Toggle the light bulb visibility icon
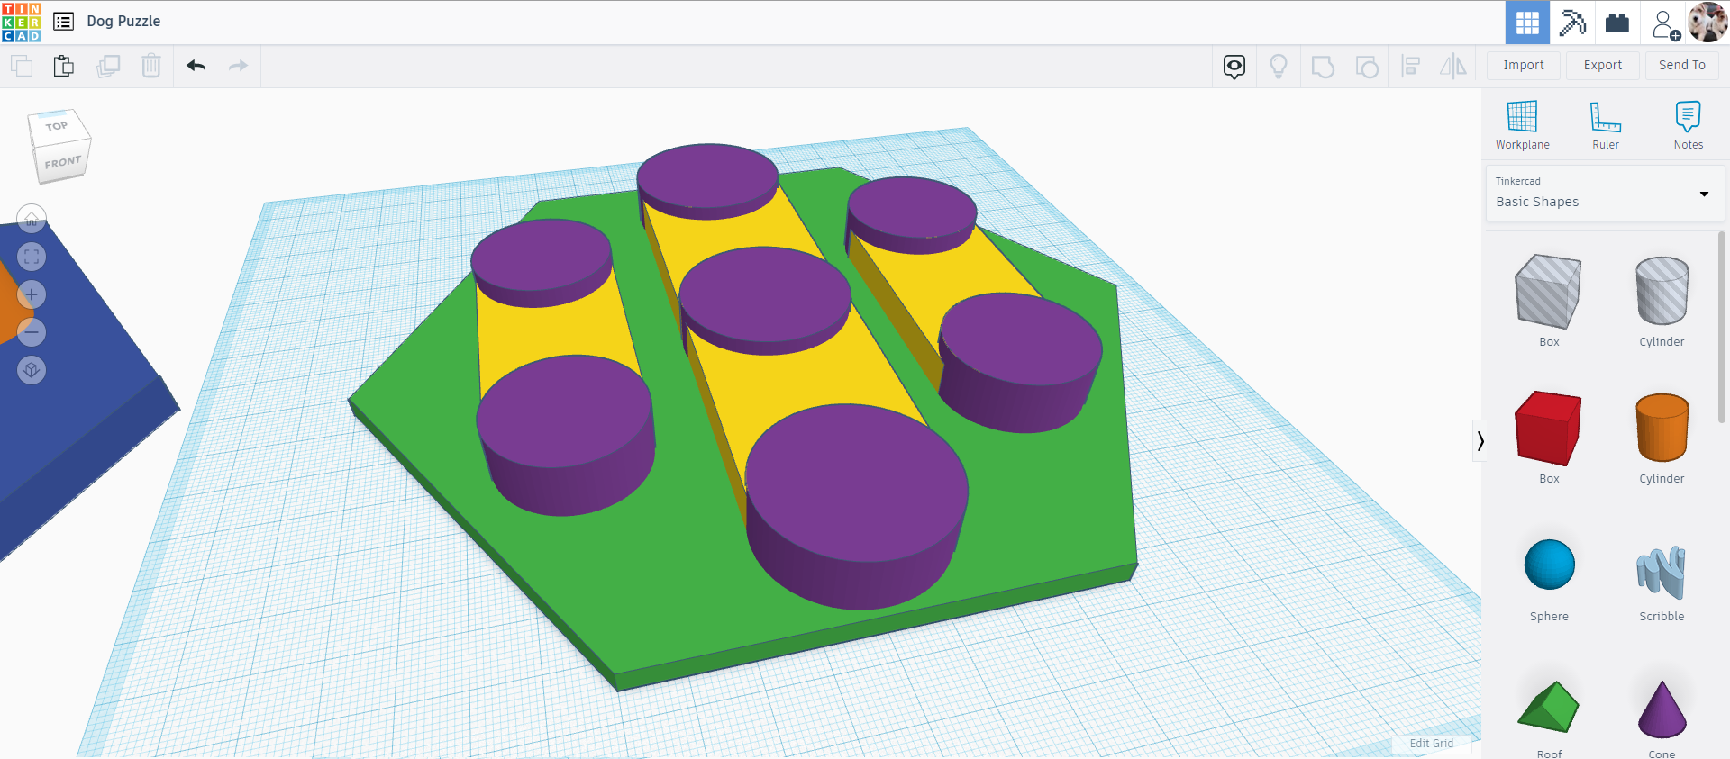The width and height of the screenshot is (1730, 759). tap(1278, 66)
